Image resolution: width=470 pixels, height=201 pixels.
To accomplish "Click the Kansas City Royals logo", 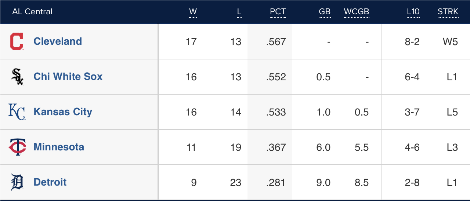I will [17, 112].
